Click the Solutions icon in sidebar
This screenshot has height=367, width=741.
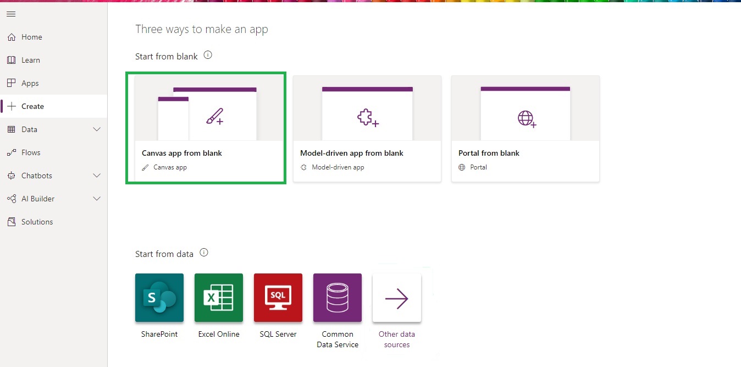pyautogui.click(x=11, y=222)
